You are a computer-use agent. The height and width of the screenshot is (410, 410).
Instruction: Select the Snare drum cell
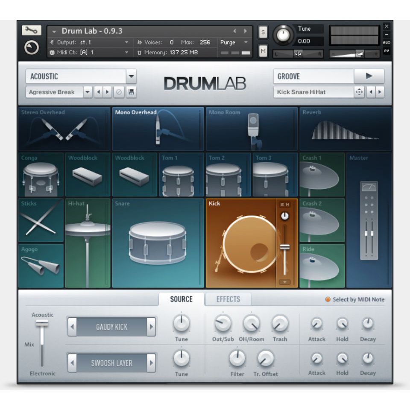coord(158,243)
